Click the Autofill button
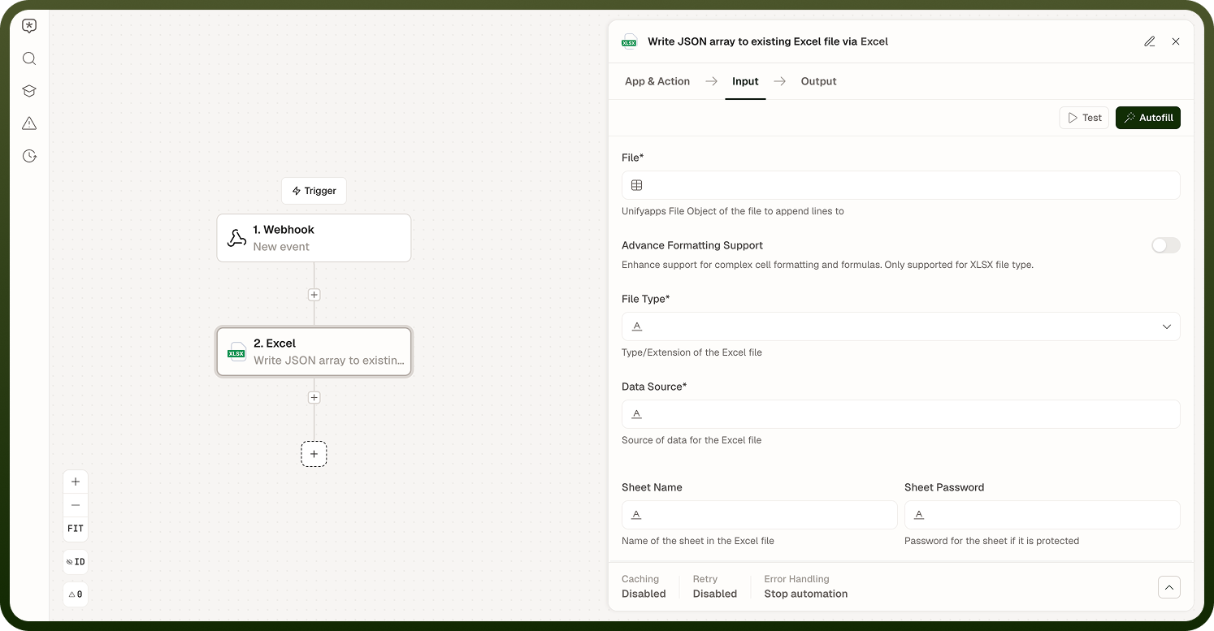Screen dimensions: 1214x631 click(x=1148, y=118)
